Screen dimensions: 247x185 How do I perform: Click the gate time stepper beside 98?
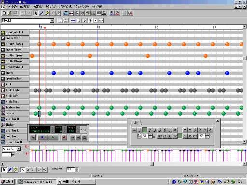pos(150,136)
